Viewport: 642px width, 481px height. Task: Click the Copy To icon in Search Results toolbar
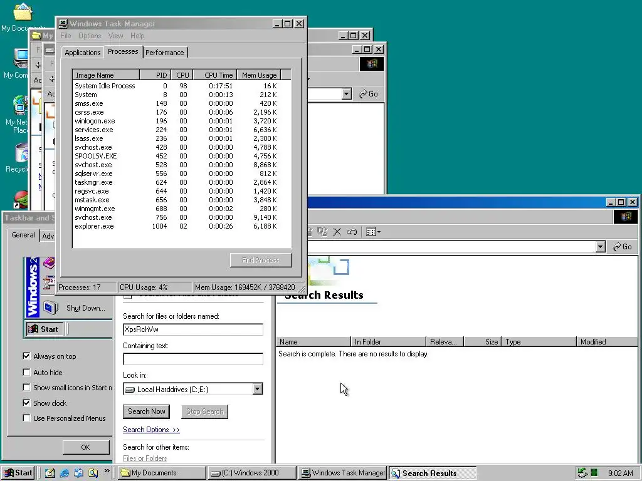(323, 232)
